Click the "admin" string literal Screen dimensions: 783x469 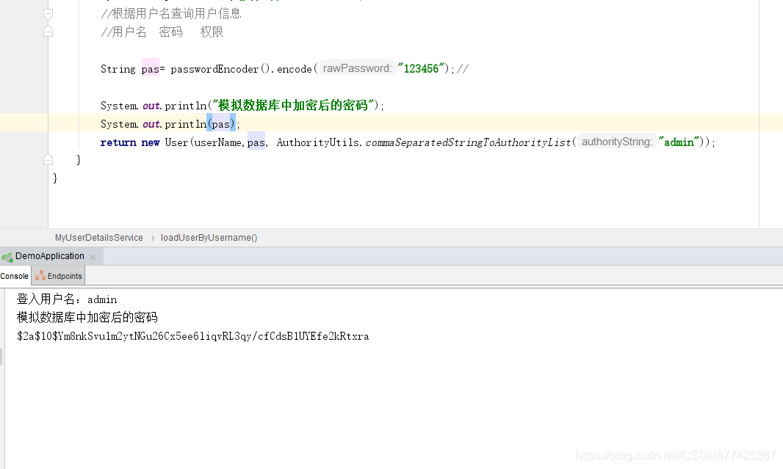(x=679, y=142)
